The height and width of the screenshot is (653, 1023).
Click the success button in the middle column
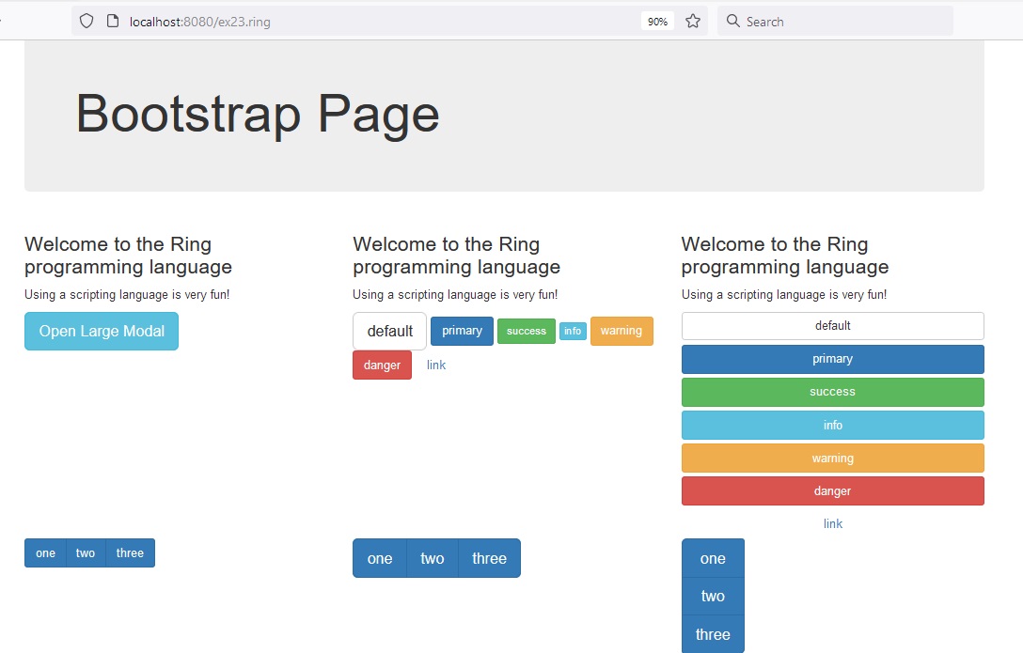[x=526, y=331]
